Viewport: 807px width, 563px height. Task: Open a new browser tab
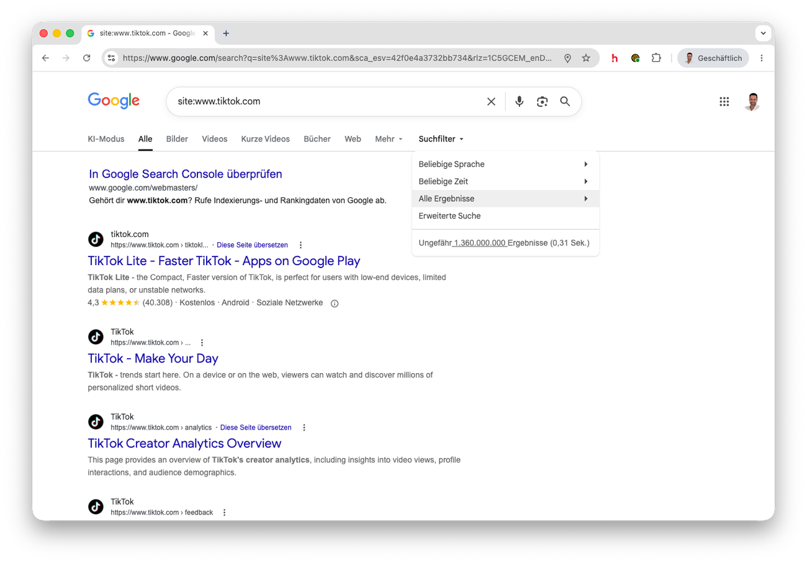[226, 33]
